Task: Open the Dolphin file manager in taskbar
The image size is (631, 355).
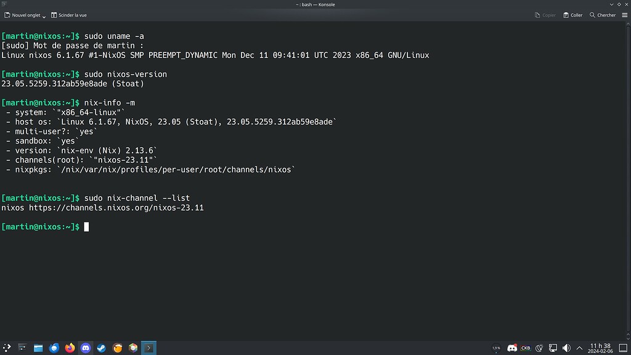Action: (38, 348)
